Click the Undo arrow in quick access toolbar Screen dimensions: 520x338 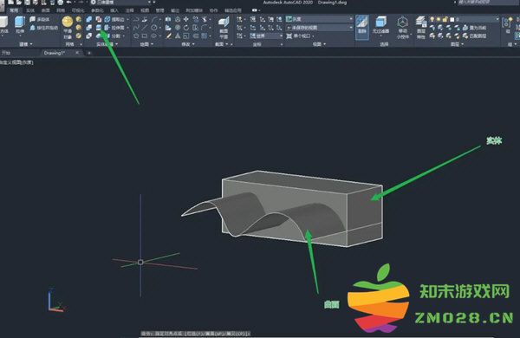click(69, 3)
